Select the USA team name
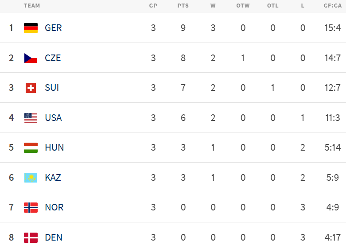 53,118
